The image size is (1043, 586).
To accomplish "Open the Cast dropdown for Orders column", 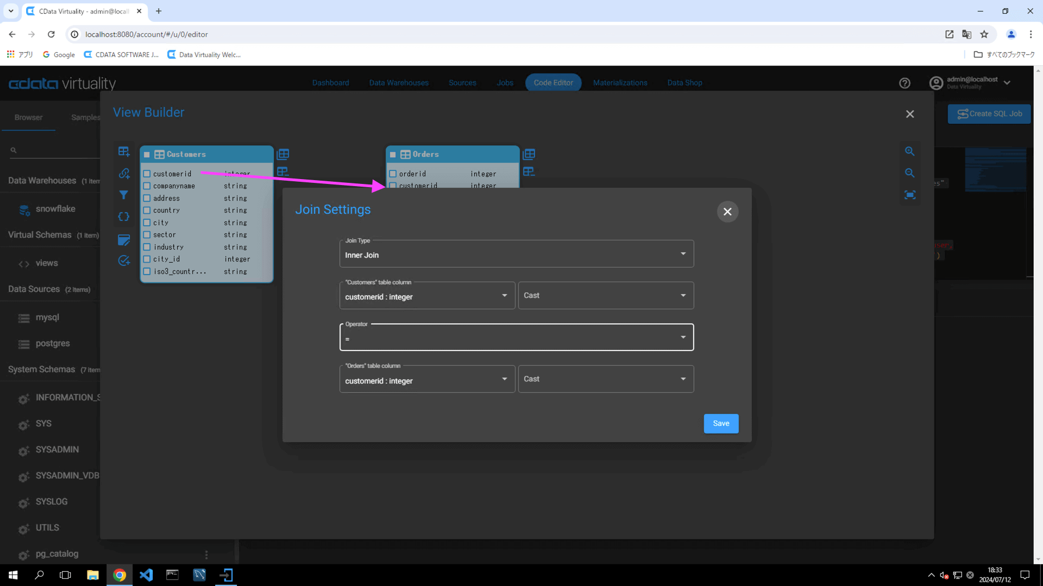I will click(x=606, y=379).
